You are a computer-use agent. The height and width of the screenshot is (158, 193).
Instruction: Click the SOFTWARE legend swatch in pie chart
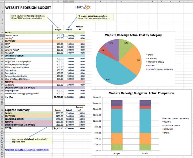tap(147, 58)
